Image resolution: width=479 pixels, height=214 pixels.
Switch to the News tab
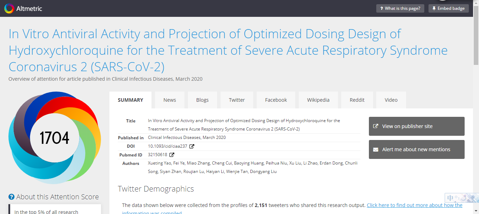click(170, 100)
